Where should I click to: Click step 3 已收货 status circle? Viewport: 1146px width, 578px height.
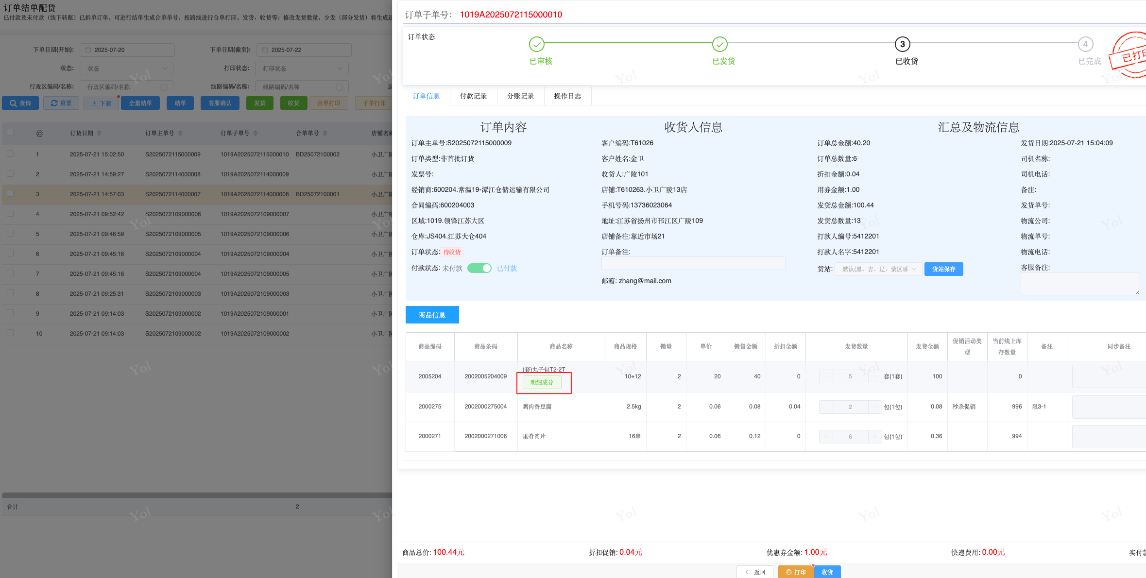(902, 44)
